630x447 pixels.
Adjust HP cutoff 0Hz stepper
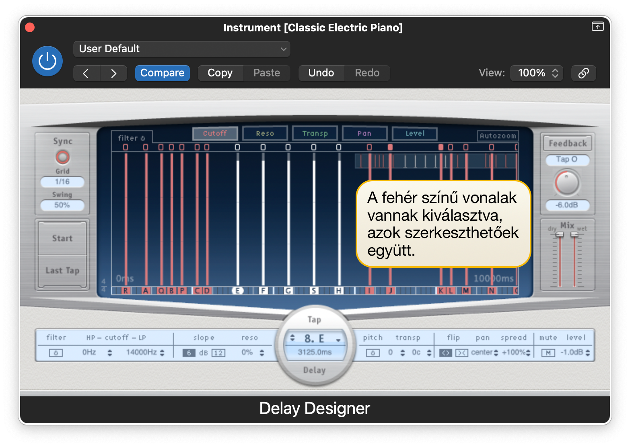click(x=110, y=353)
